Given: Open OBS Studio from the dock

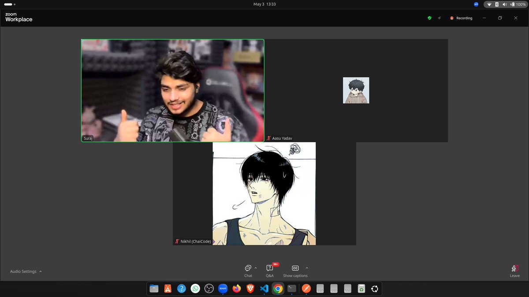Looking at the screenshot, I should pos(209,289).
